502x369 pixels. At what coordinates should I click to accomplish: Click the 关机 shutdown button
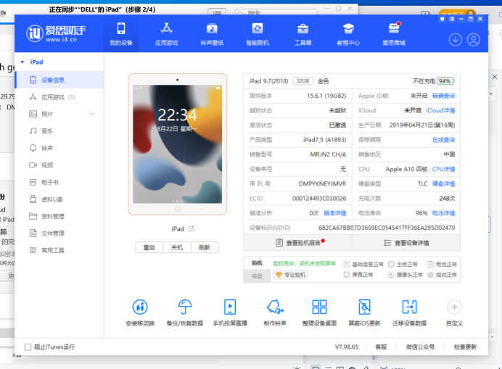click(176, 247)
